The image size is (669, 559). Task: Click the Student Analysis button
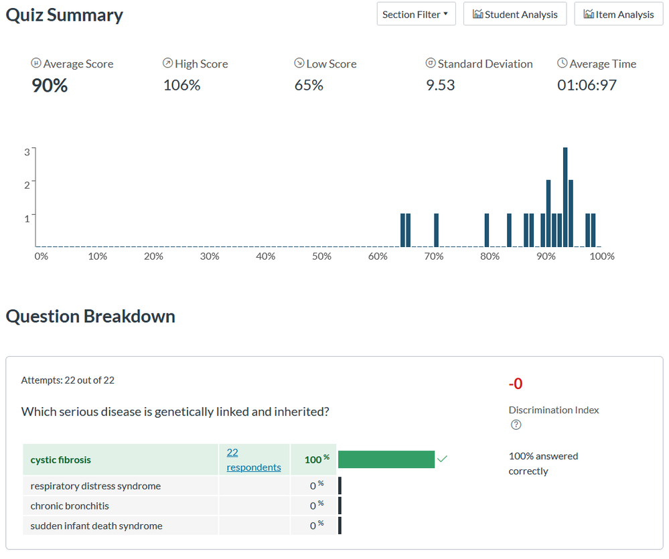514,14
